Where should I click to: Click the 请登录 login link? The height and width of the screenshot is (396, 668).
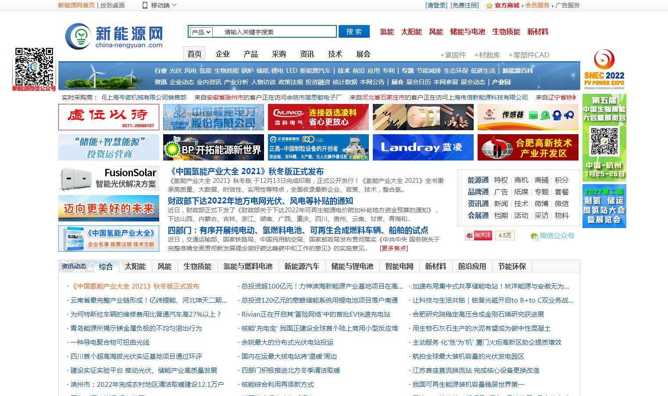point(436,5)
